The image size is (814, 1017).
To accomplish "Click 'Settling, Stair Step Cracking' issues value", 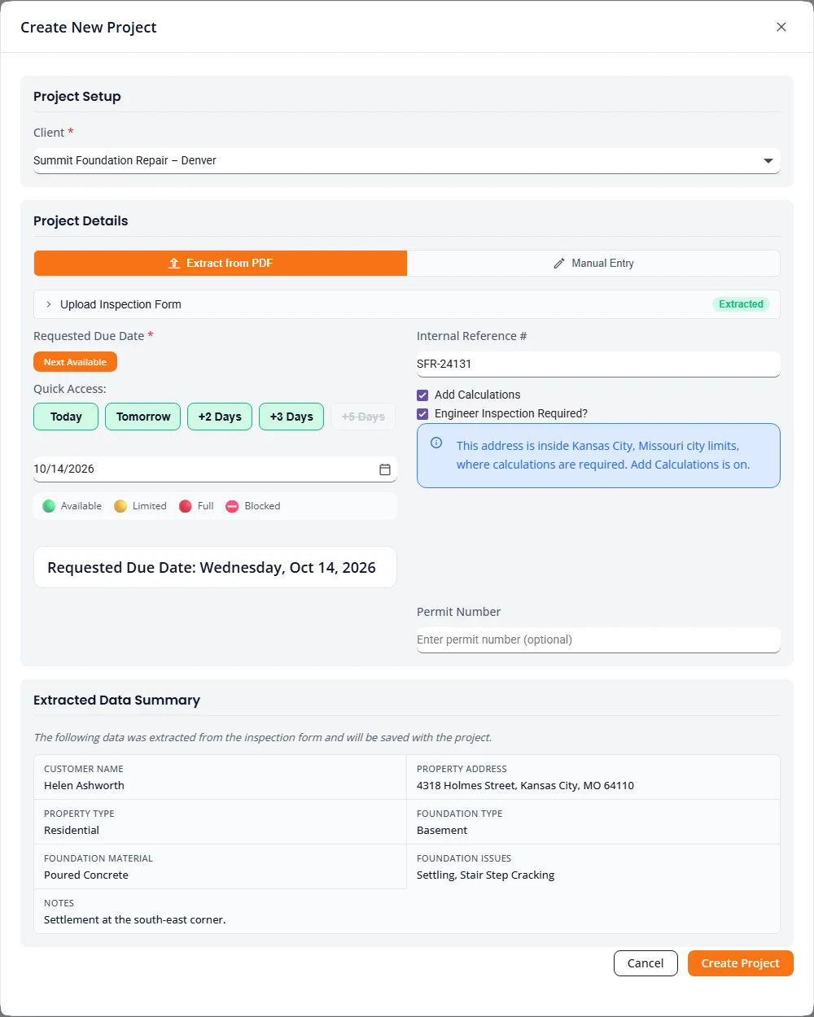I will pyautogui.click(x=486, y=875).
